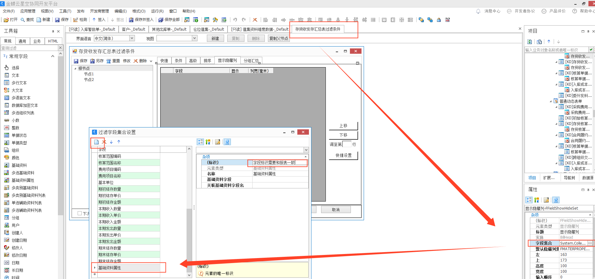Switch toolbox to the HTML tab

point(53,41)
